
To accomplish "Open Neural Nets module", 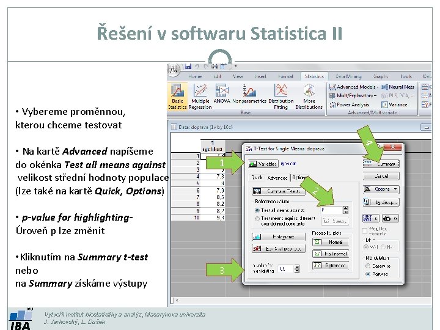I will click(x=398, y=87).
